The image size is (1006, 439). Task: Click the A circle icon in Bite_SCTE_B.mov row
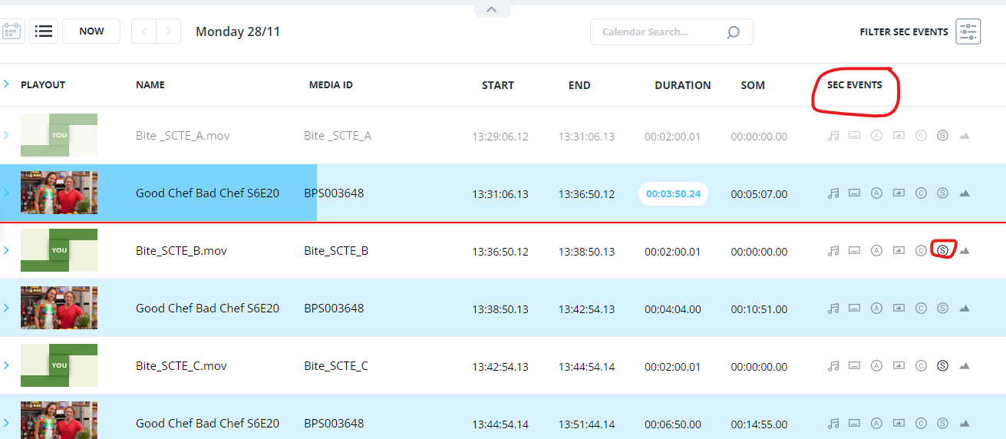[x=876, y=251]
